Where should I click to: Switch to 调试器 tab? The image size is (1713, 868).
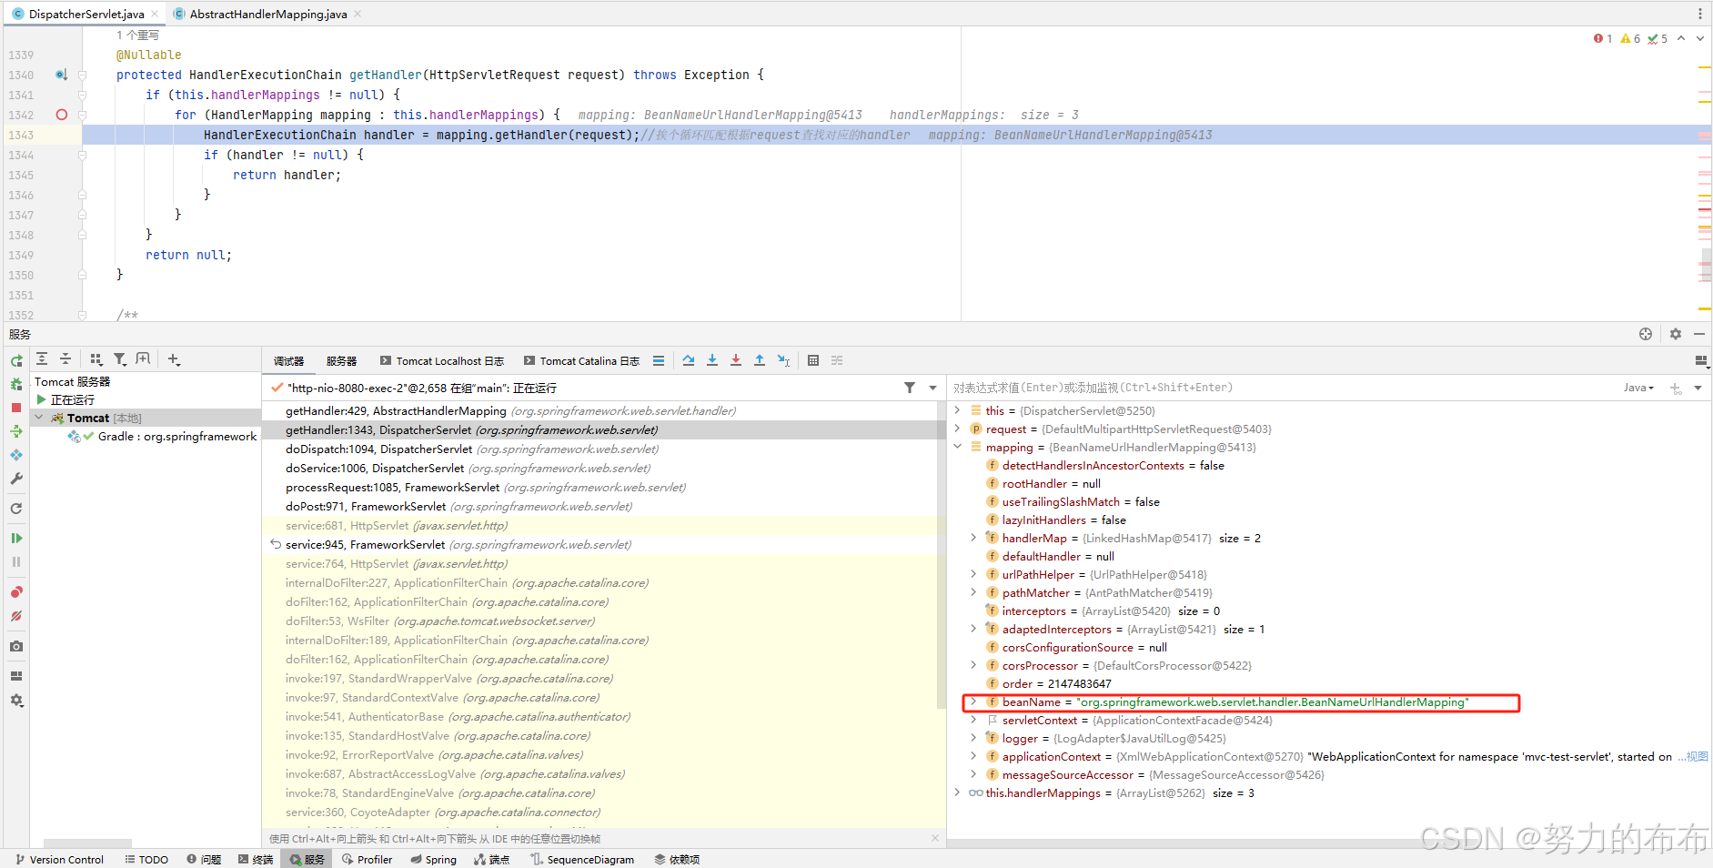point(289,361)
